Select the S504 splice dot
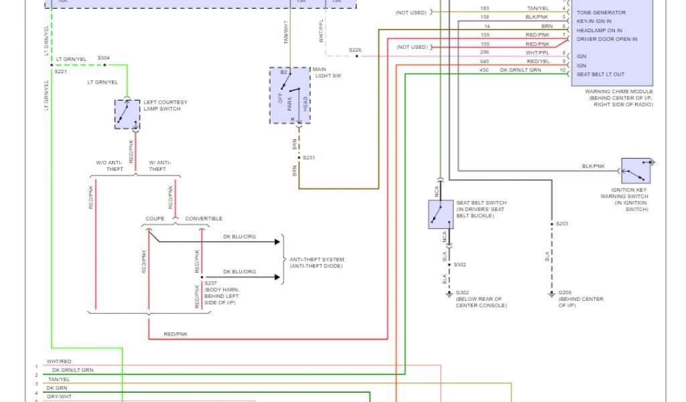Image resolution: width=686 pixels, height=402 pixels. 104,65
